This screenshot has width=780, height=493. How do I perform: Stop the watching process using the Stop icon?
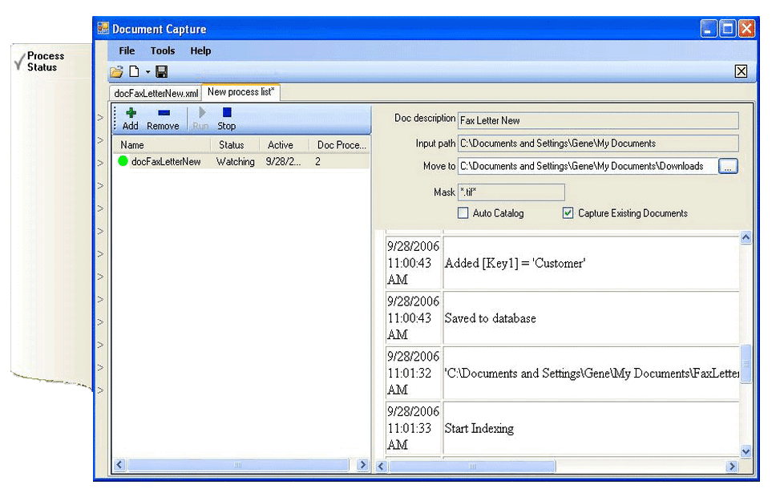click(x=225, y=115)
